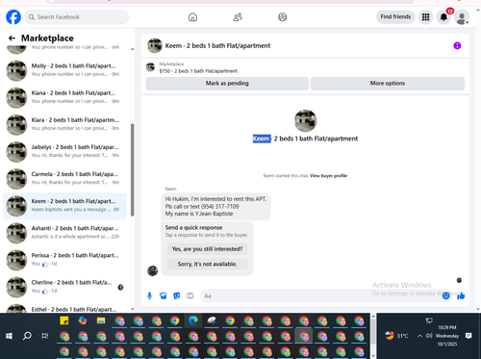The image size is (481, 359).
Task: Open the Facebook menu grid icon
Action: pos(425,17)
